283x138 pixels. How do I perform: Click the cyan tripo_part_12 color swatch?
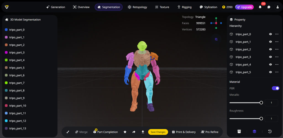6,121
